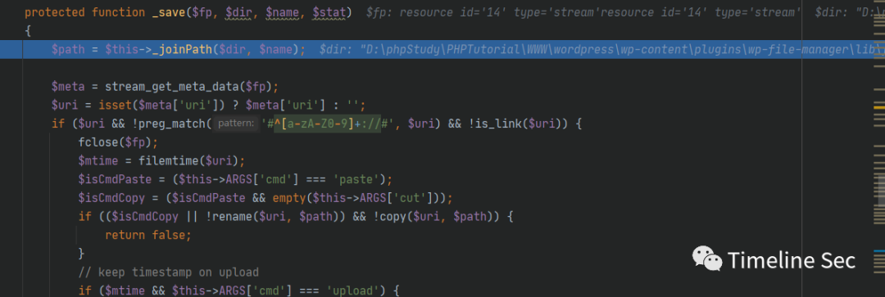Viewport: 885px width, 297px height.
Task: Click the rename function call
Action: tap(233, 217)
